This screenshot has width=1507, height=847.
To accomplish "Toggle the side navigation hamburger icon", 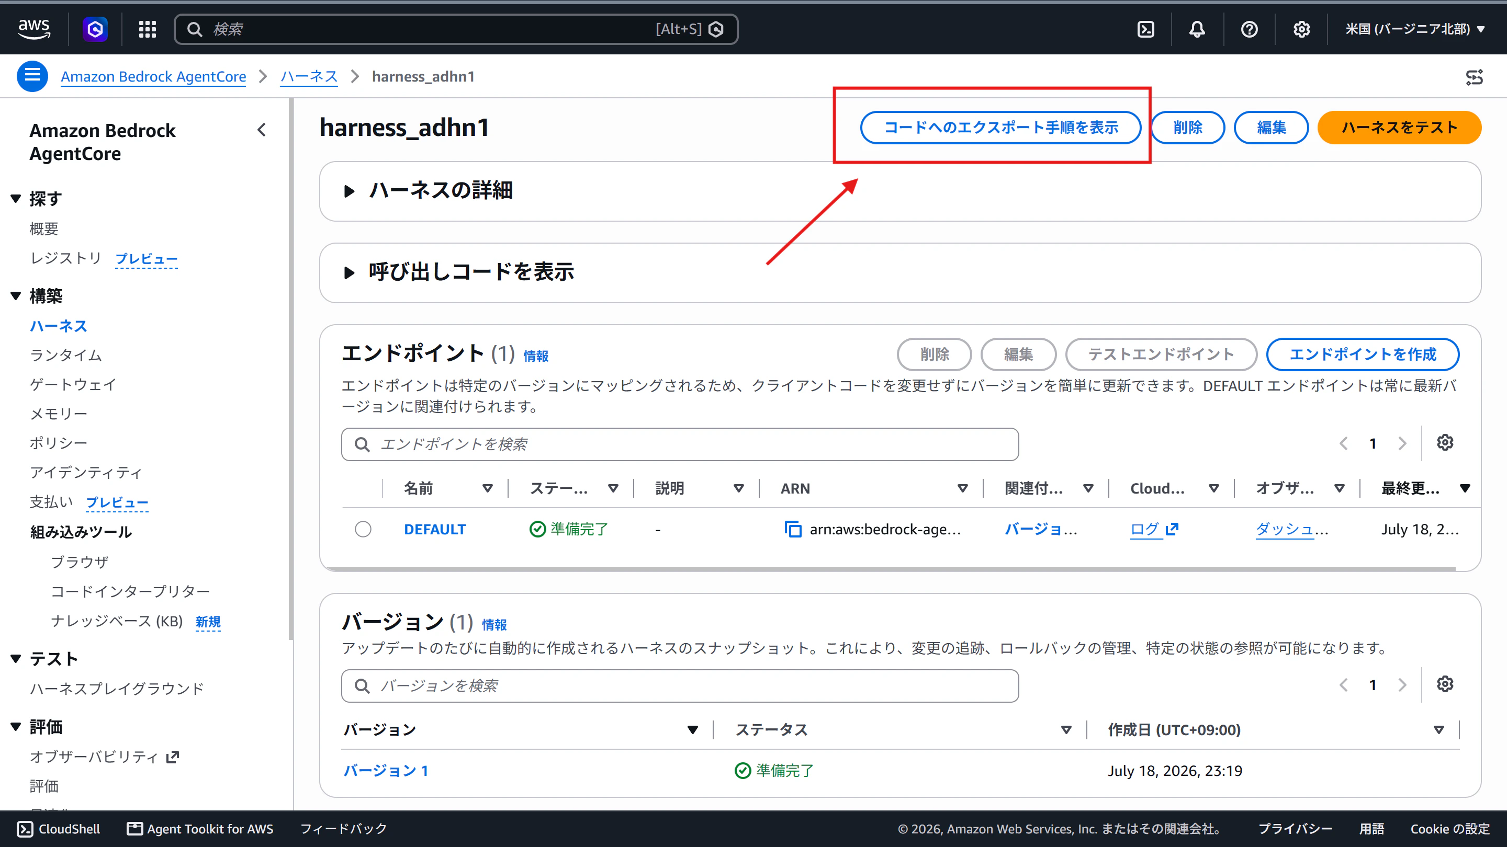I will coord(32,76).
